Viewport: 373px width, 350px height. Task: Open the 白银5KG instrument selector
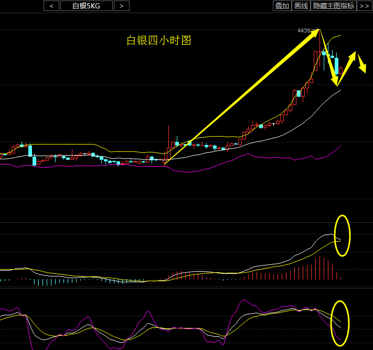point(86,6)
